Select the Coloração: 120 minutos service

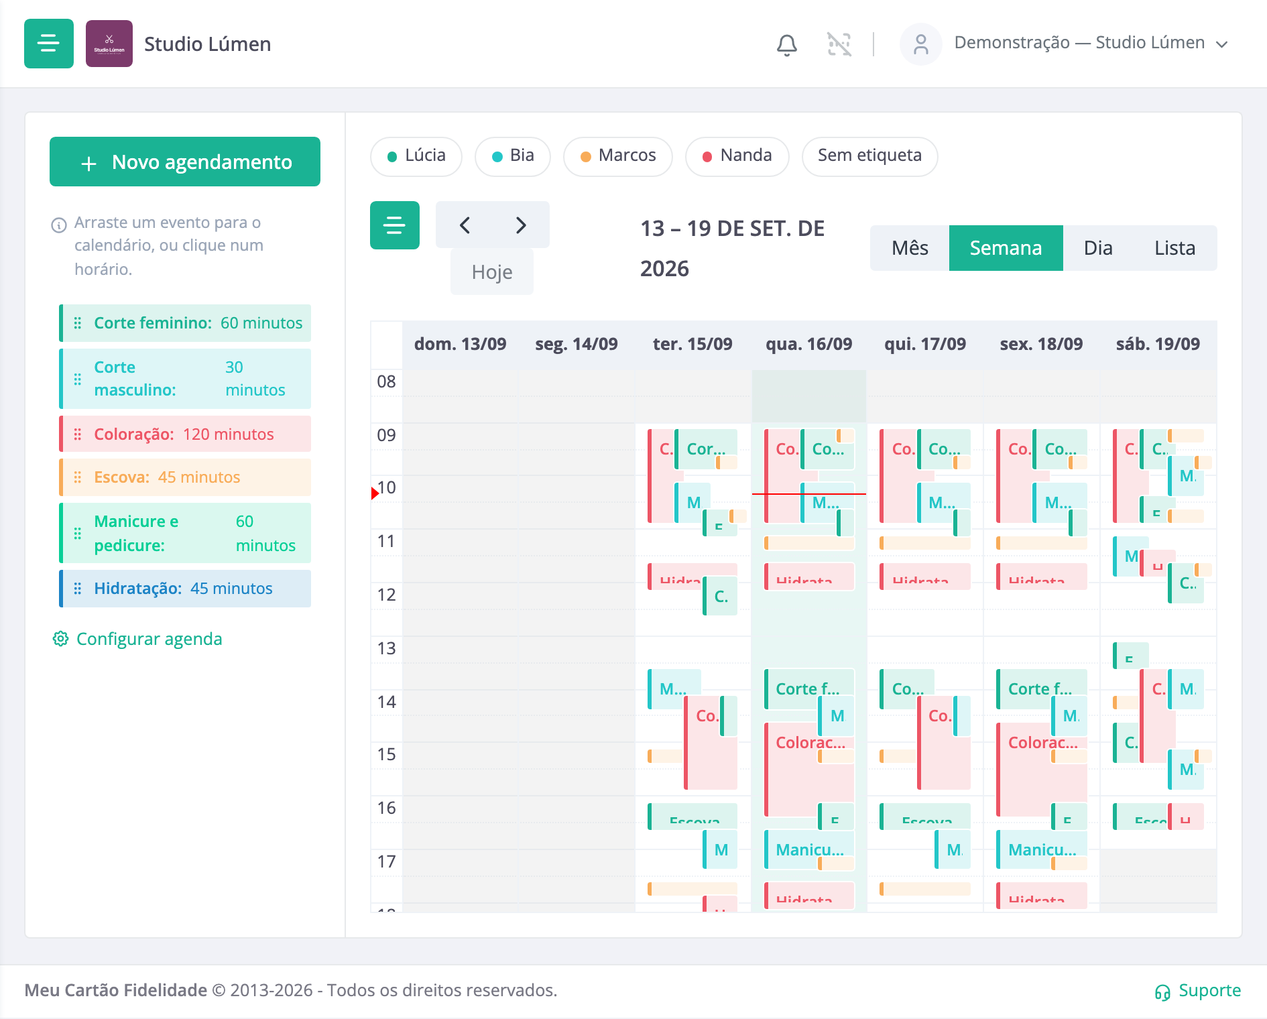185,434
